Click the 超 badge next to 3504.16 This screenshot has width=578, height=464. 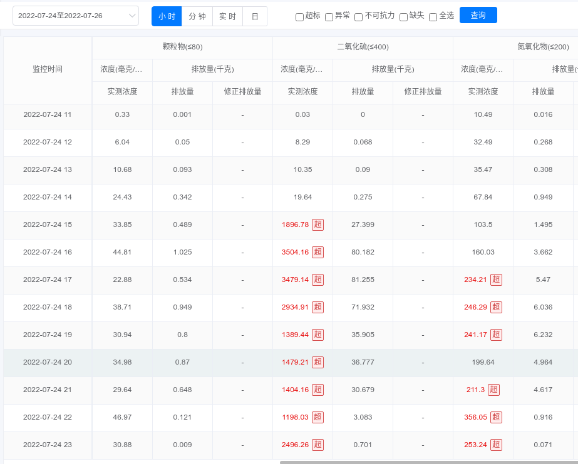(x=317, y=252)
